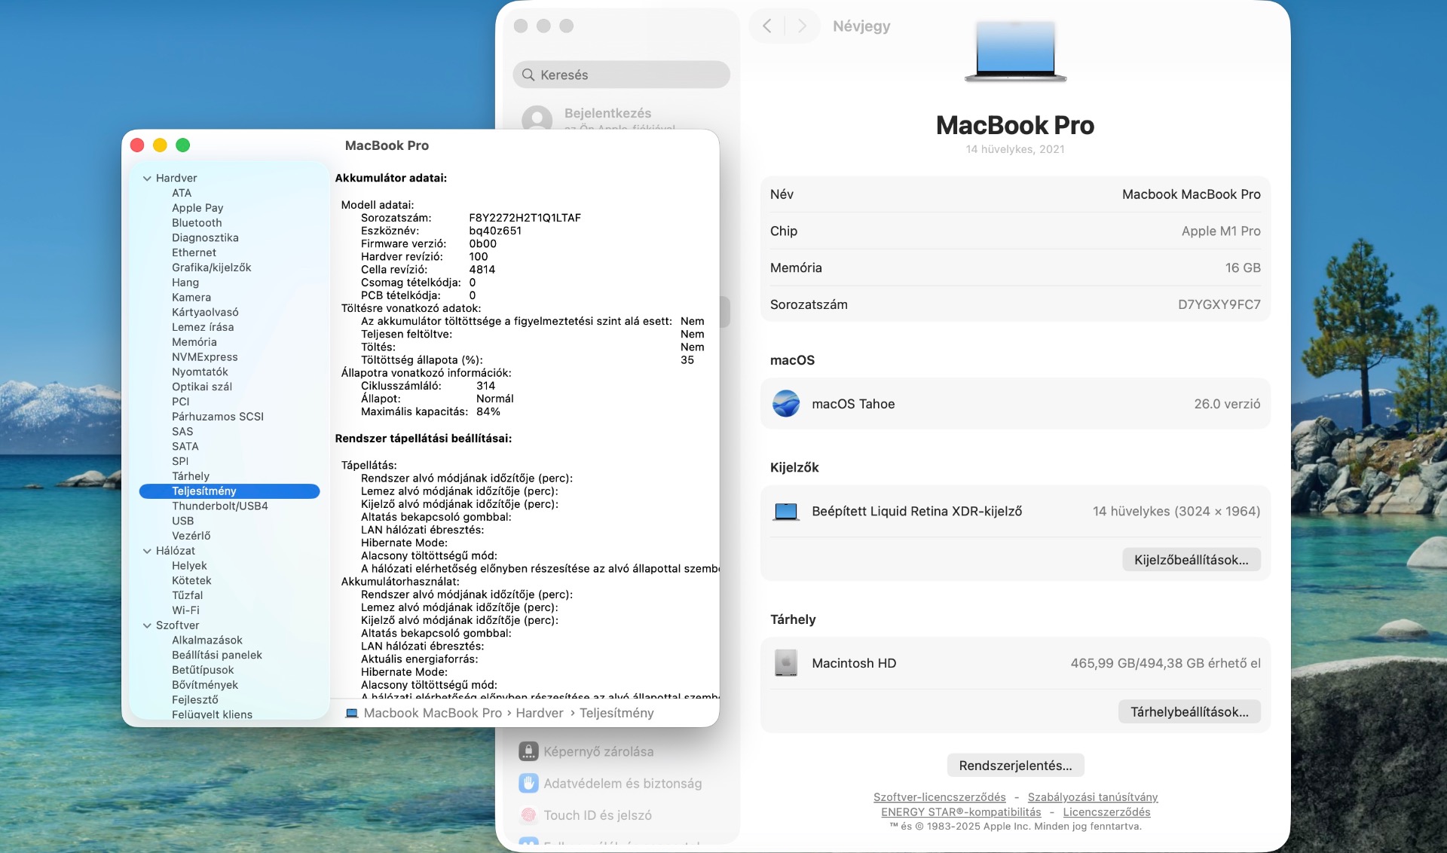
Task: Close the MacBook Pro info window
Action: point(137,145)
